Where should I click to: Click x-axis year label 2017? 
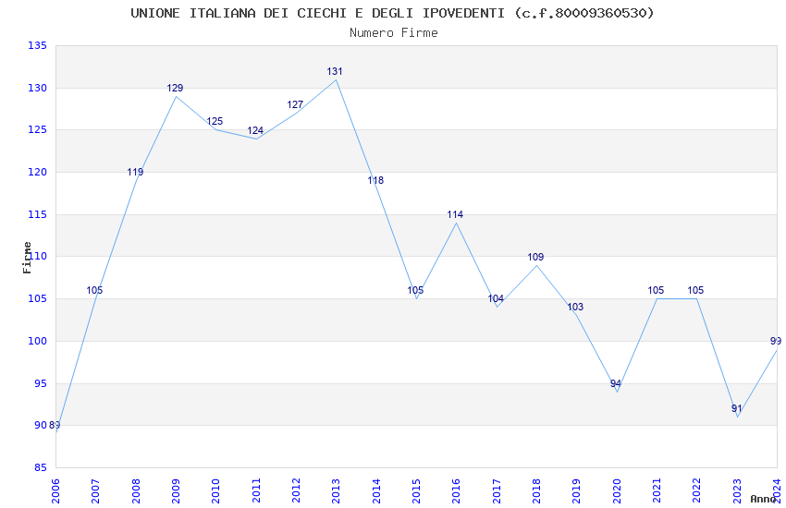click(497, 491)
